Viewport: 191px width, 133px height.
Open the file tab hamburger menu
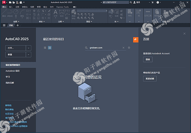pos(4,25)
